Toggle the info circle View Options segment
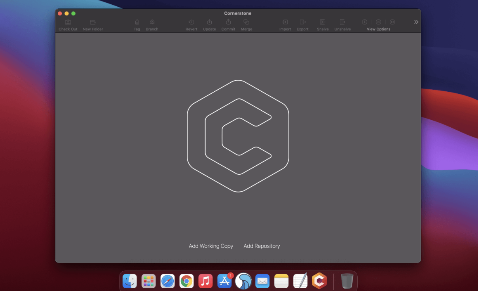 (365, 22)
